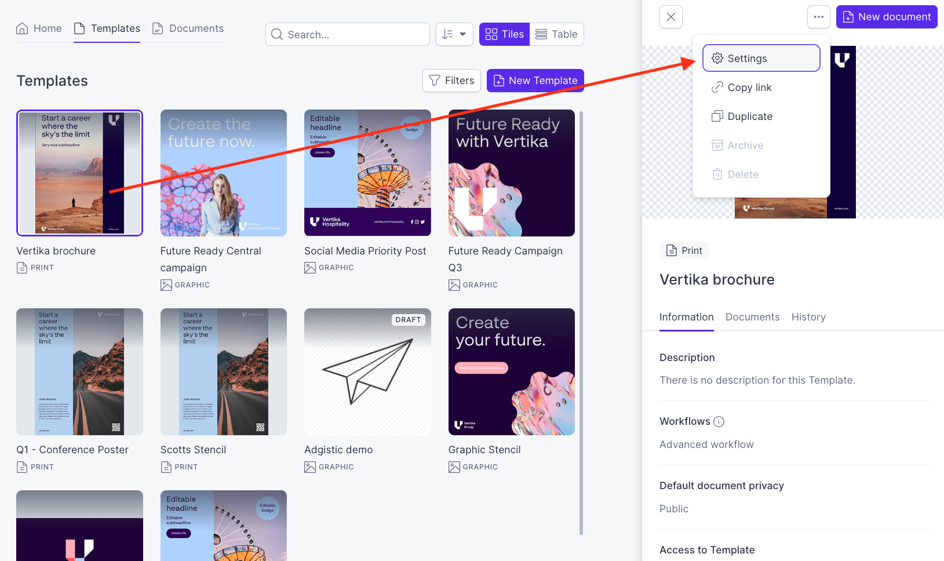Open Documents via its page icon
Screen dimensions: 944x561
pos(158,28)
